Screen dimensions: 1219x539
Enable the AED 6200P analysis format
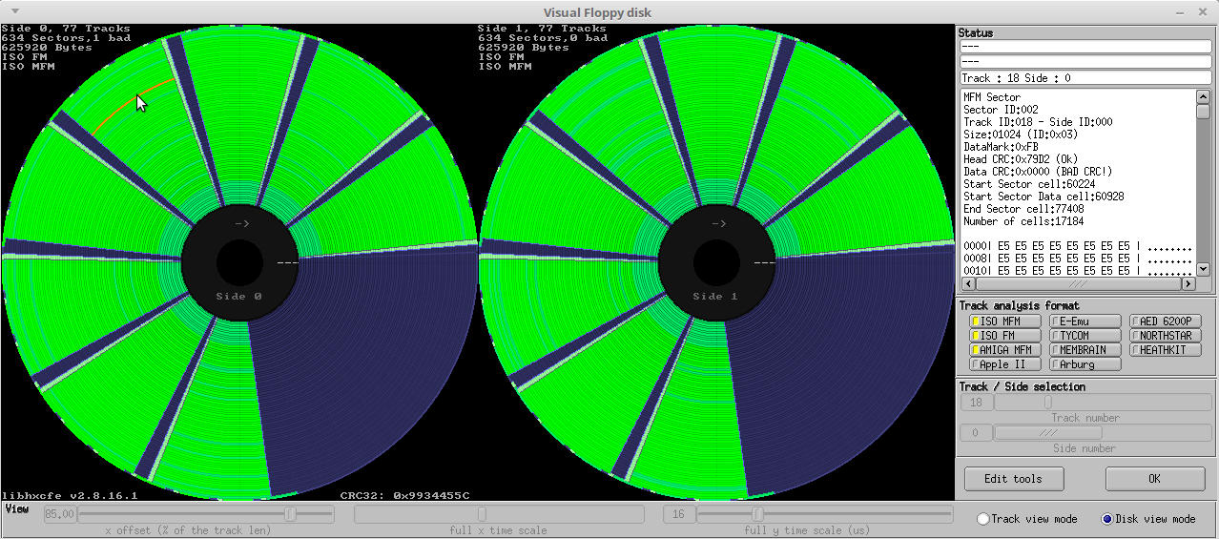click(1166, 321)
